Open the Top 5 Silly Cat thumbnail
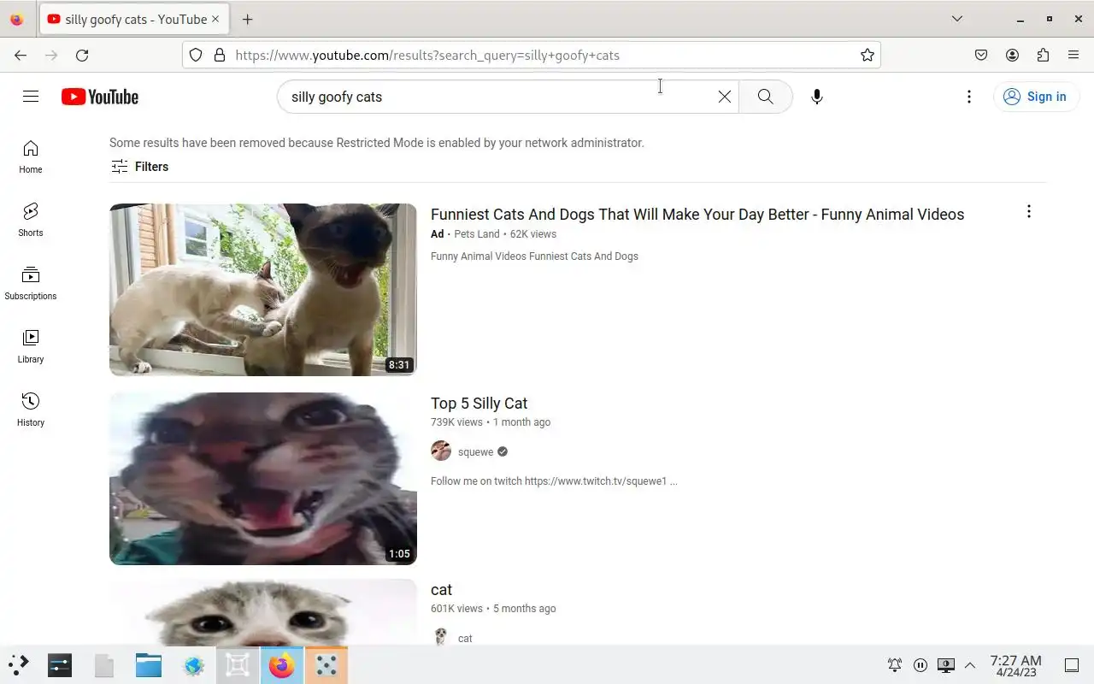1094x684 pixels. point(263,479)
